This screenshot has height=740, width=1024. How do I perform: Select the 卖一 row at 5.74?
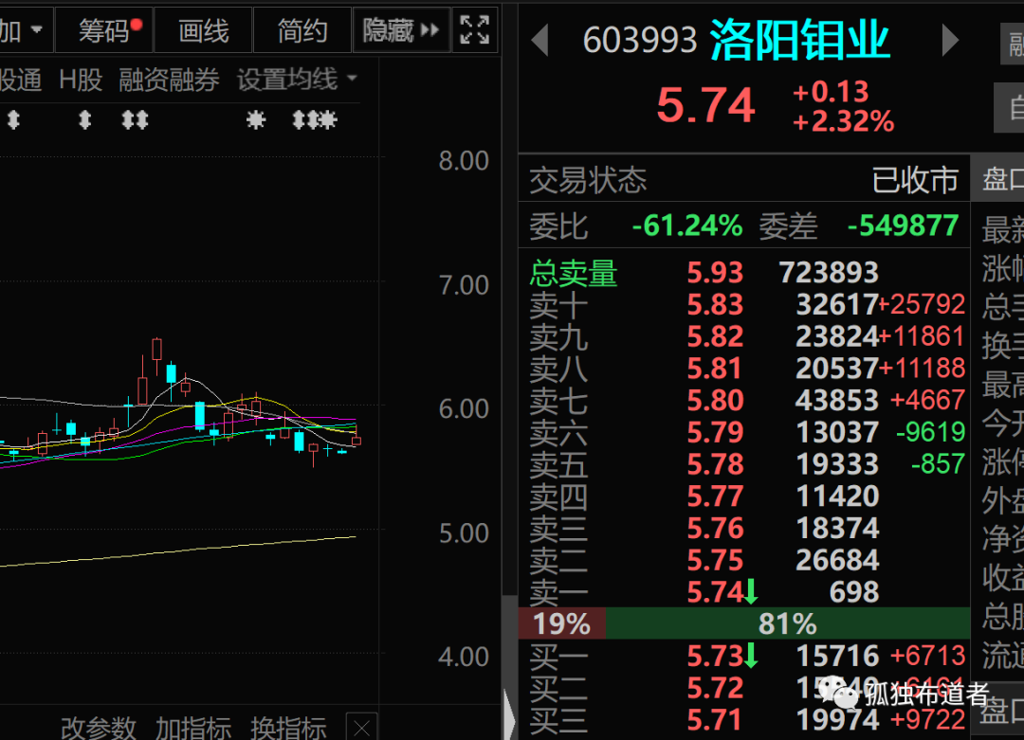click(746, 592)
